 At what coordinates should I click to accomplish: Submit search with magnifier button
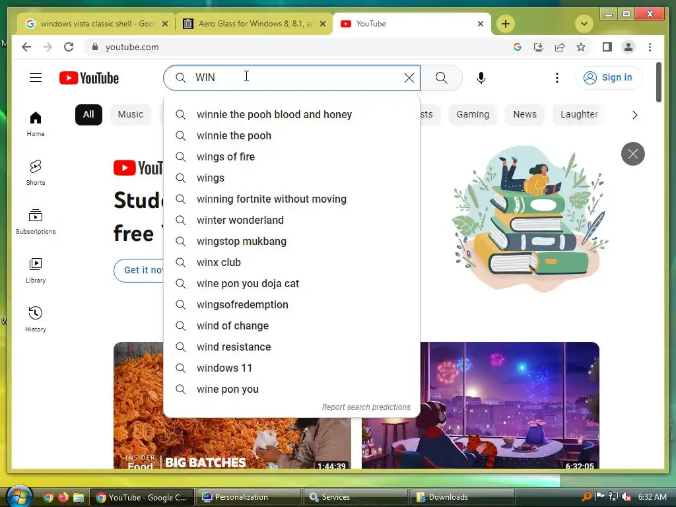tap(441, 78)
